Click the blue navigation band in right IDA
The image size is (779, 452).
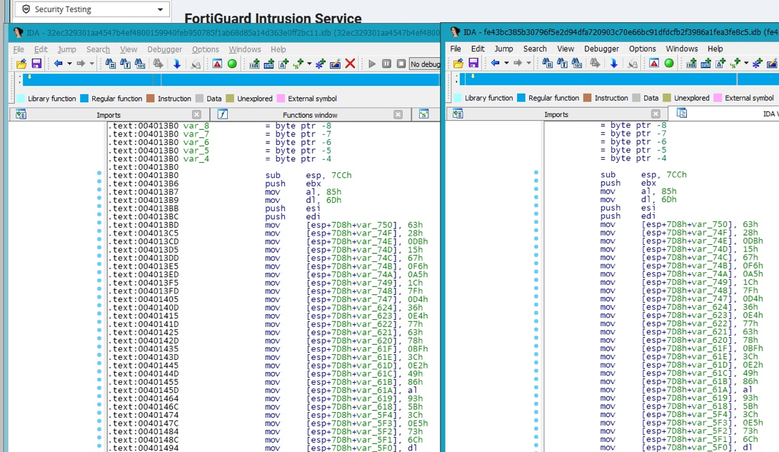point(618,79)
